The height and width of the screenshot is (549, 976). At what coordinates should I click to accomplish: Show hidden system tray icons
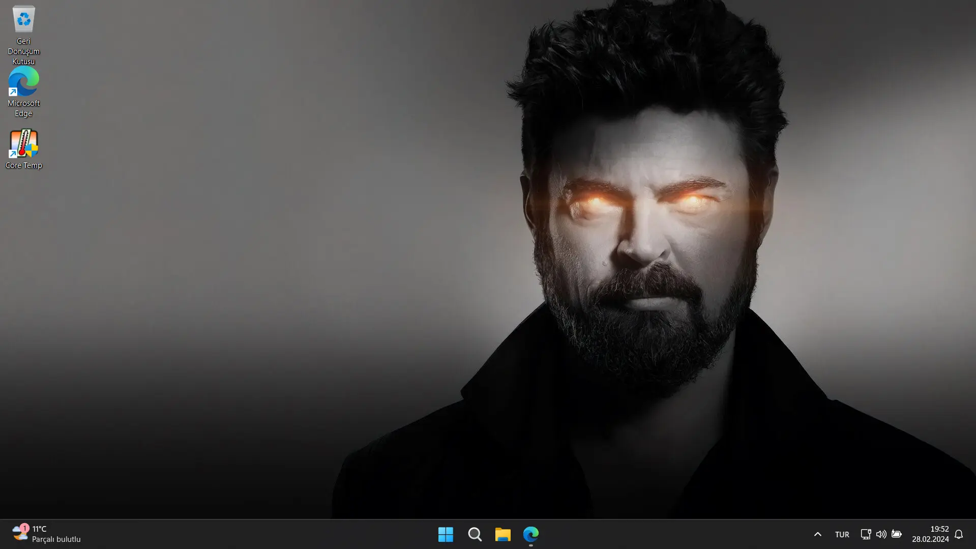pos(817,534)
